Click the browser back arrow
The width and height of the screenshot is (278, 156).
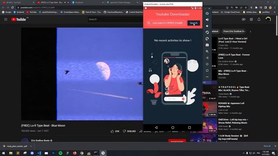tap(3, 8)
